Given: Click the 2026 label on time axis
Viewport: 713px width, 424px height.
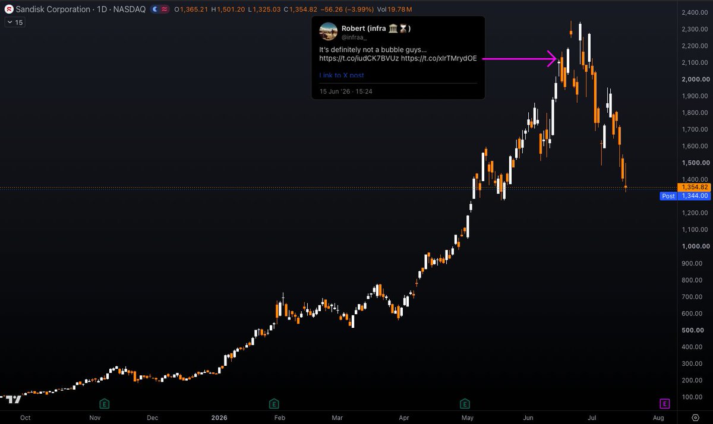Looking at the screenshot, I should (x=219, y=418).
